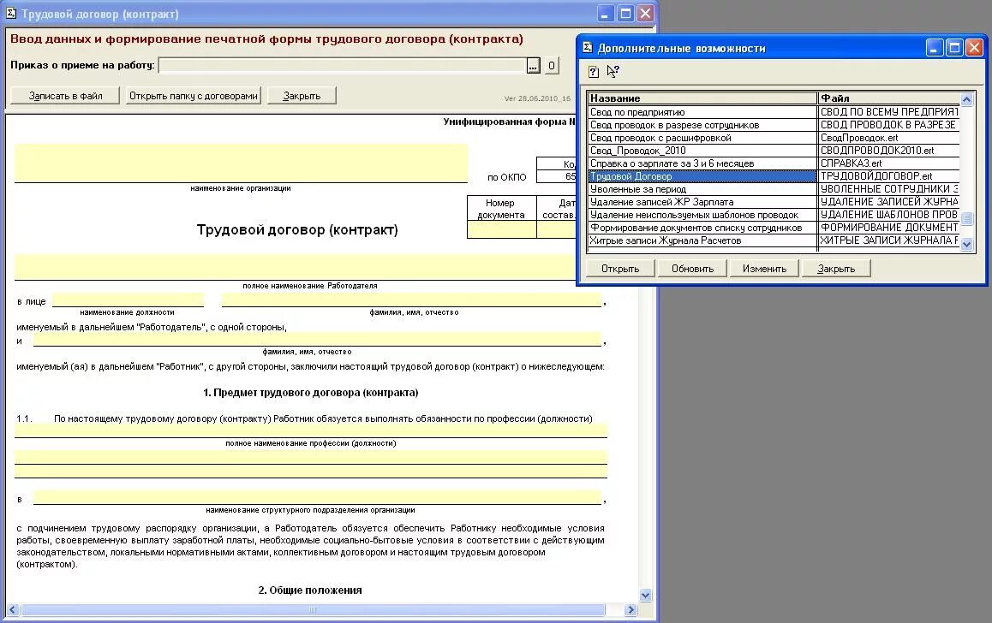Click the list's vertical scrollbar thumb
The width and height of the screenshot is (992, 623).
pos(966,218)
